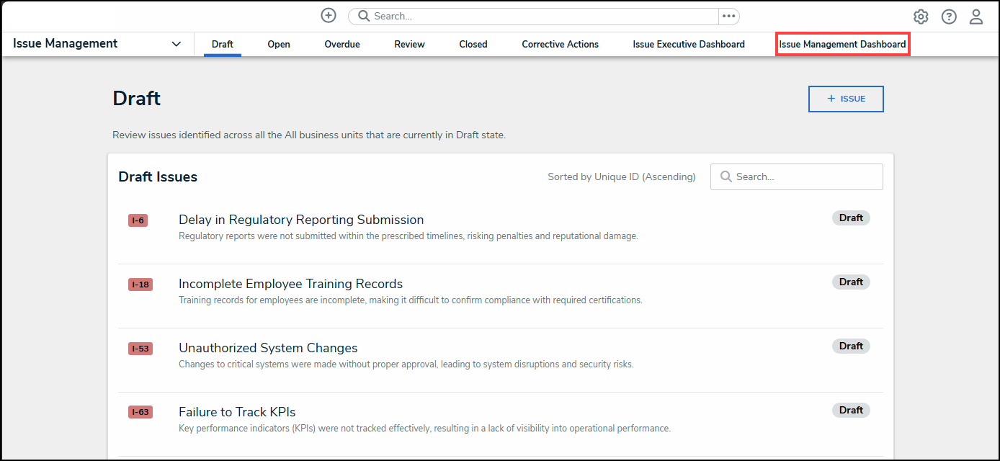Collapse the Issue Management navigation chevron
This screenshot has width=1000, height=461.
[176, 43]
